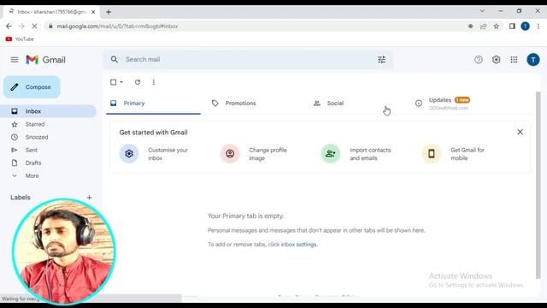Open the Inbox folder
Image resolution: width=547 pixels, height=308 pixels.
tap(48, 111)
